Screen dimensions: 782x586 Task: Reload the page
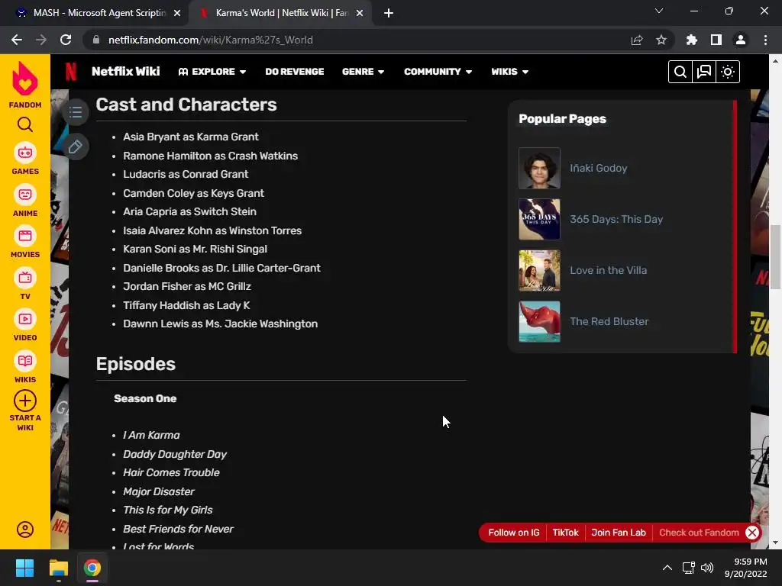tap(66, 40)
